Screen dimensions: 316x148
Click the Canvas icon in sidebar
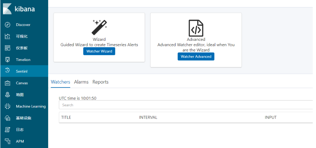coord(7,83)
